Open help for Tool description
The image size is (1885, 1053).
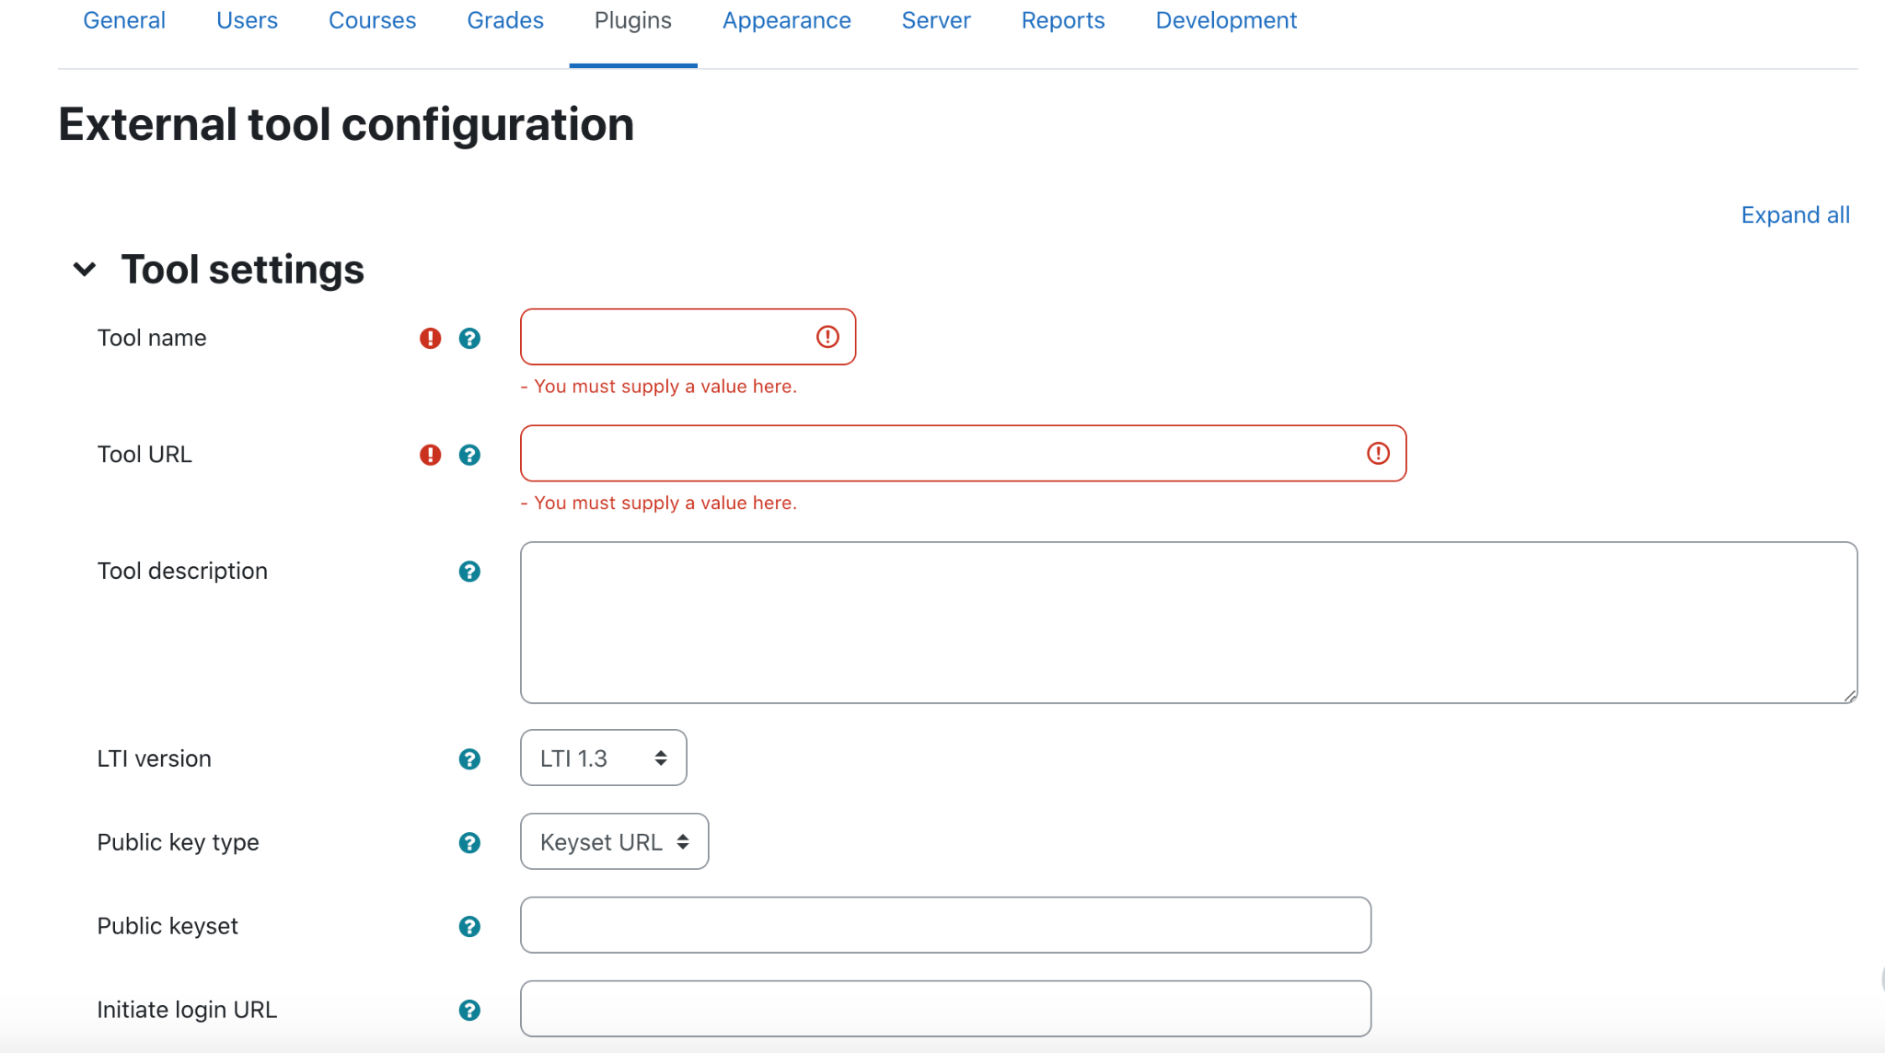pyautogui.click(x=469, y=572)
